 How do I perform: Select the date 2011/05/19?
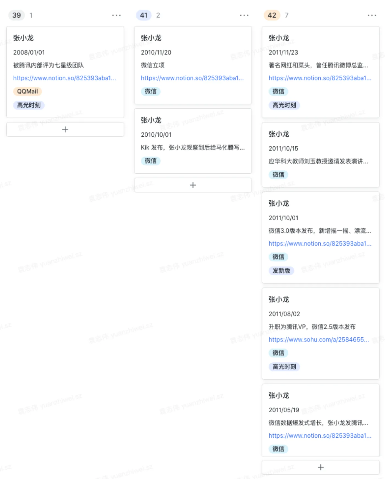284,410
